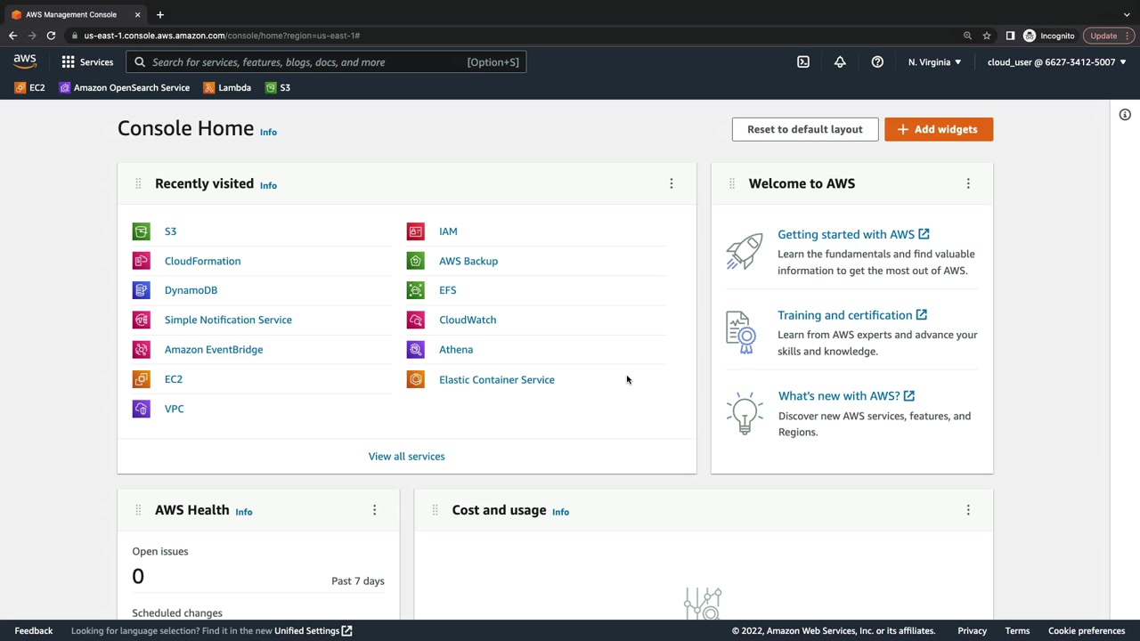The width and height of the screenshot is (1140, 641).
Task: Open Amazon OpenSearch Service favorite
Action: click(x=125, y=87)
